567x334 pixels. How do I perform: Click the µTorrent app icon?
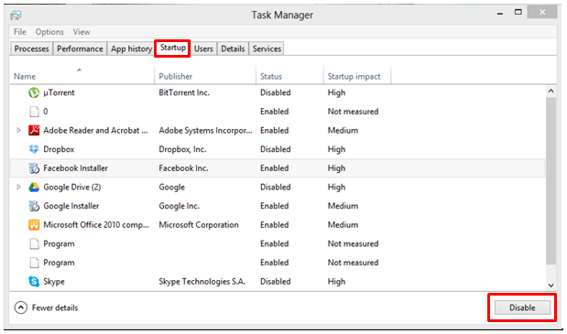tap(34, 92)
